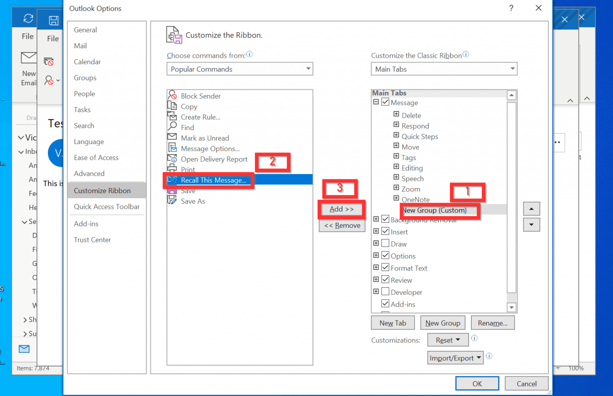Viewport: 613px width, 396px height.
Task: Choose the Save As command icon
Action: pyautogui.click(x=172, y=201)
